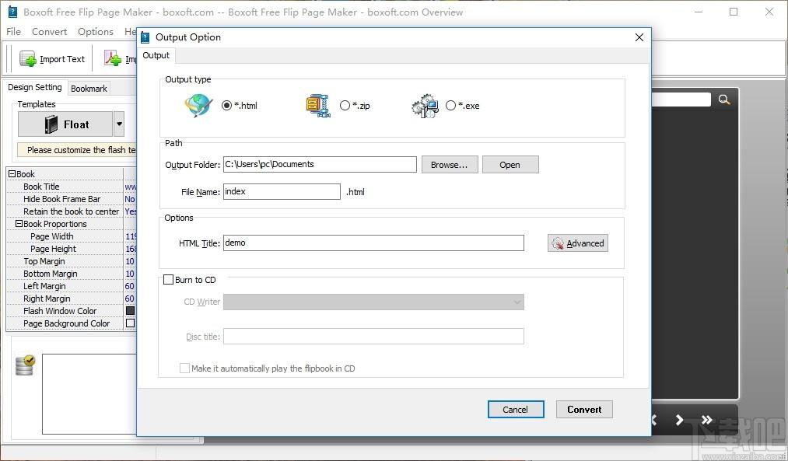This screenshot has height=461, width=788.
Task: Click the zip archive output icon
Action: (x=319, y=106)
